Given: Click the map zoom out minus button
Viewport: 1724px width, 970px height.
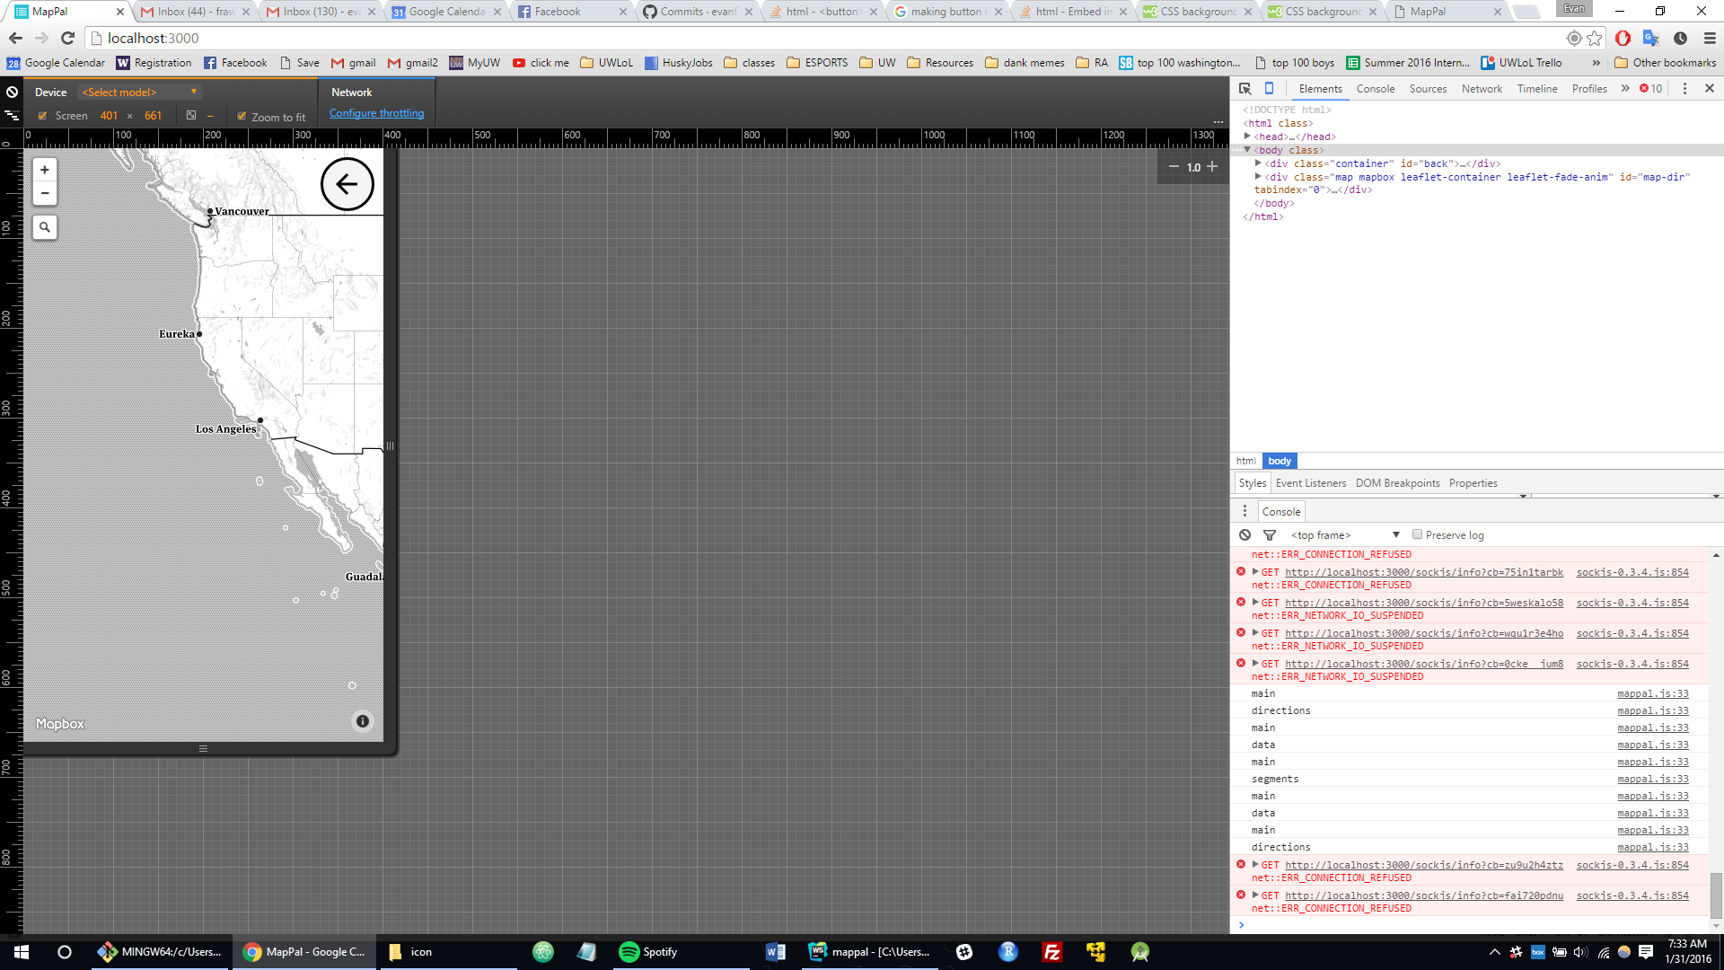Looking at the screenshot, I should click(44, 193).
